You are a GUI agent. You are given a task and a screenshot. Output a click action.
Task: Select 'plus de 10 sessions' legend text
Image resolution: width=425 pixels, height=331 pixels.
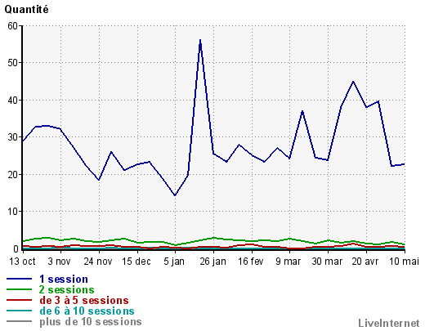pos(91,322)
